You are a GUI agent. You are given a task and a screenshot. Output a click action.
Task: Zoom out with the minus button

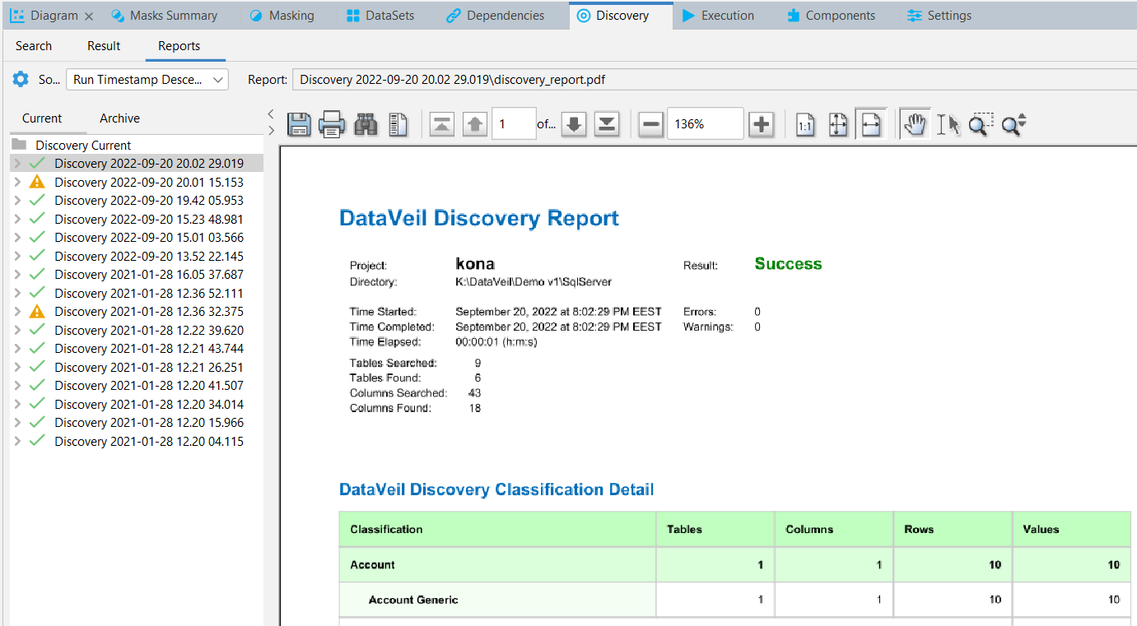(650, 124)
